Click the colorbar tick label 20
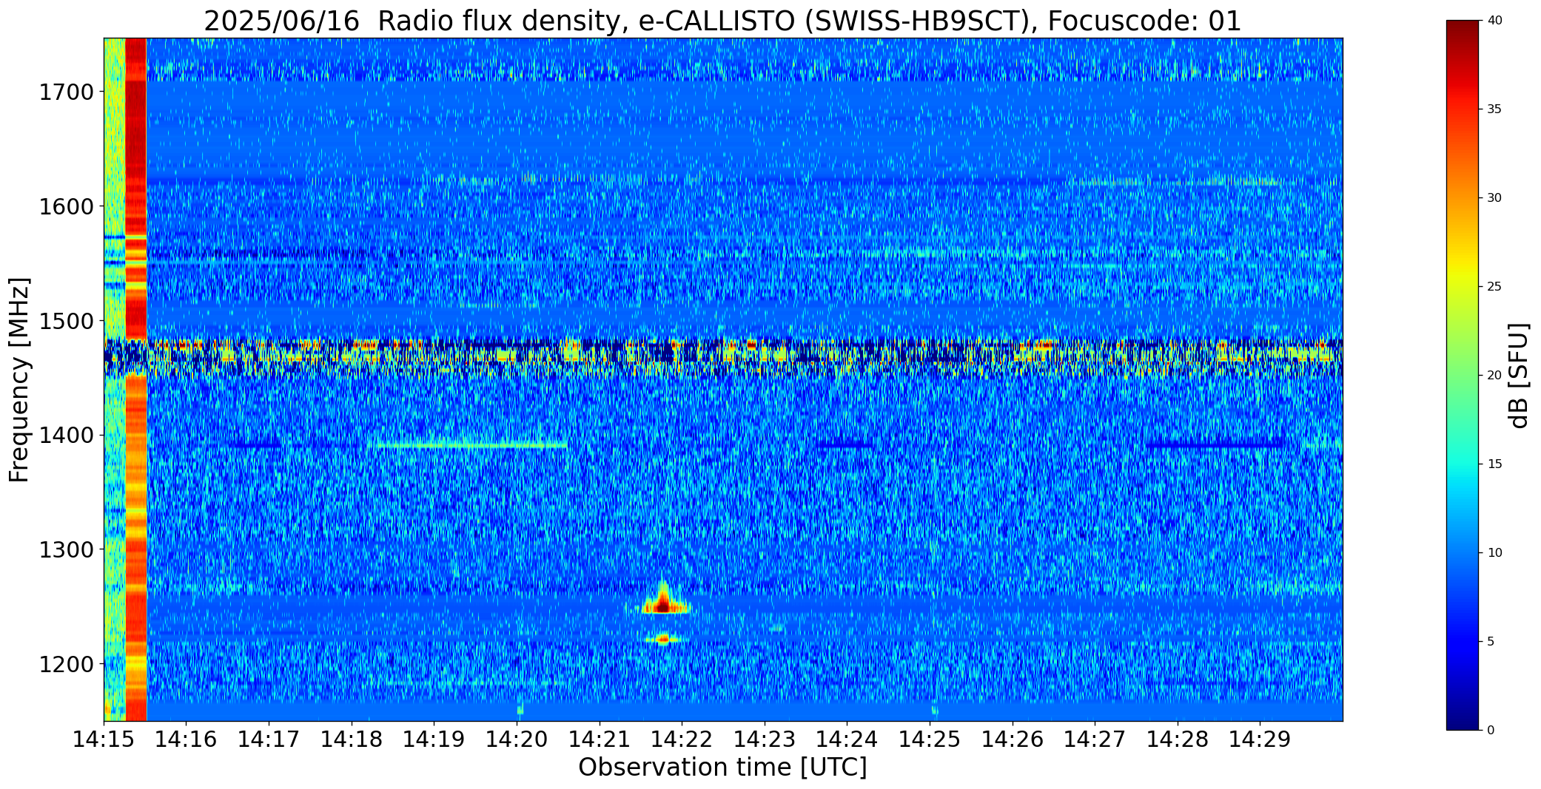The width and height of the screenshot is (1541, 789). click(1494, 376)
